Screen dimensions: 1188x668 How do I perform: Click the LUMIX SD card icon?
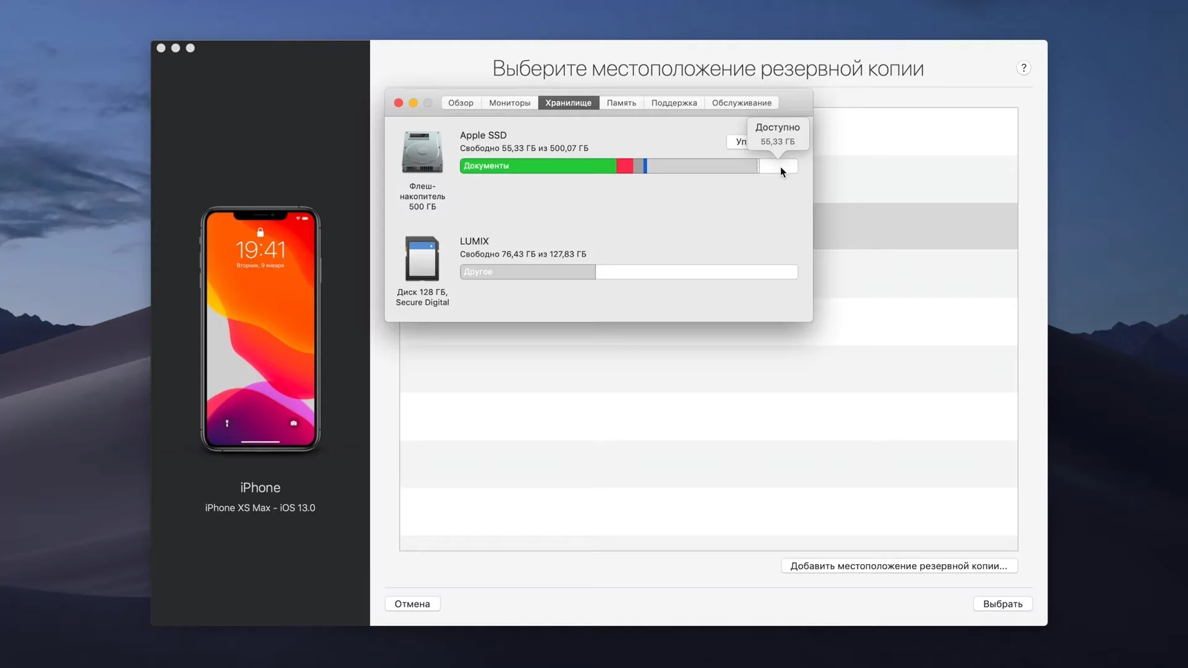(x=422, y=259)
